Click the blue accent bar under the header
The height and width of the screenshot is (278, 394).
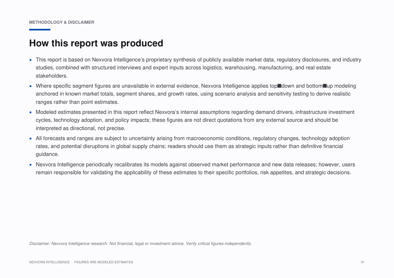(40, 29)
